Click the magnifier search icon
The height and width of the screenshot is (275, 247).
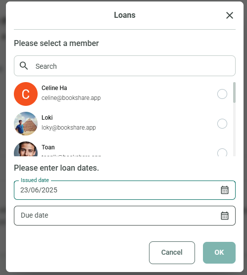pos(24,66)
